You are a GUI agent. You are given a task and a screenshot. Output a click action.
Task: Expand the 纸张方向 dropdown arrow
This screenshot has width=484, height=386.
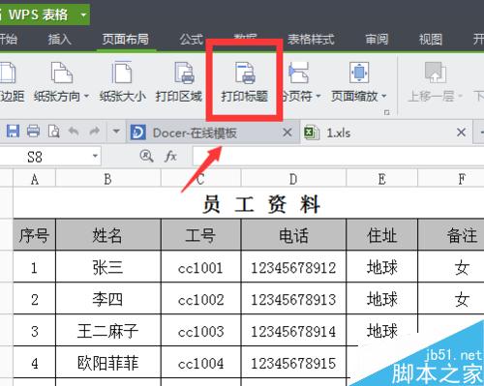tap(86, 96)
